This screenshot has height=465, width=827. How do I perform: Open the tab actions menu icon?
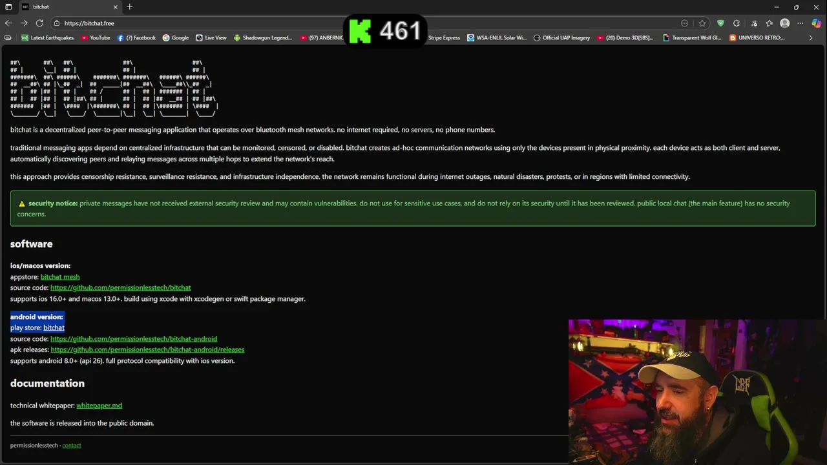[x=8, y=7]
